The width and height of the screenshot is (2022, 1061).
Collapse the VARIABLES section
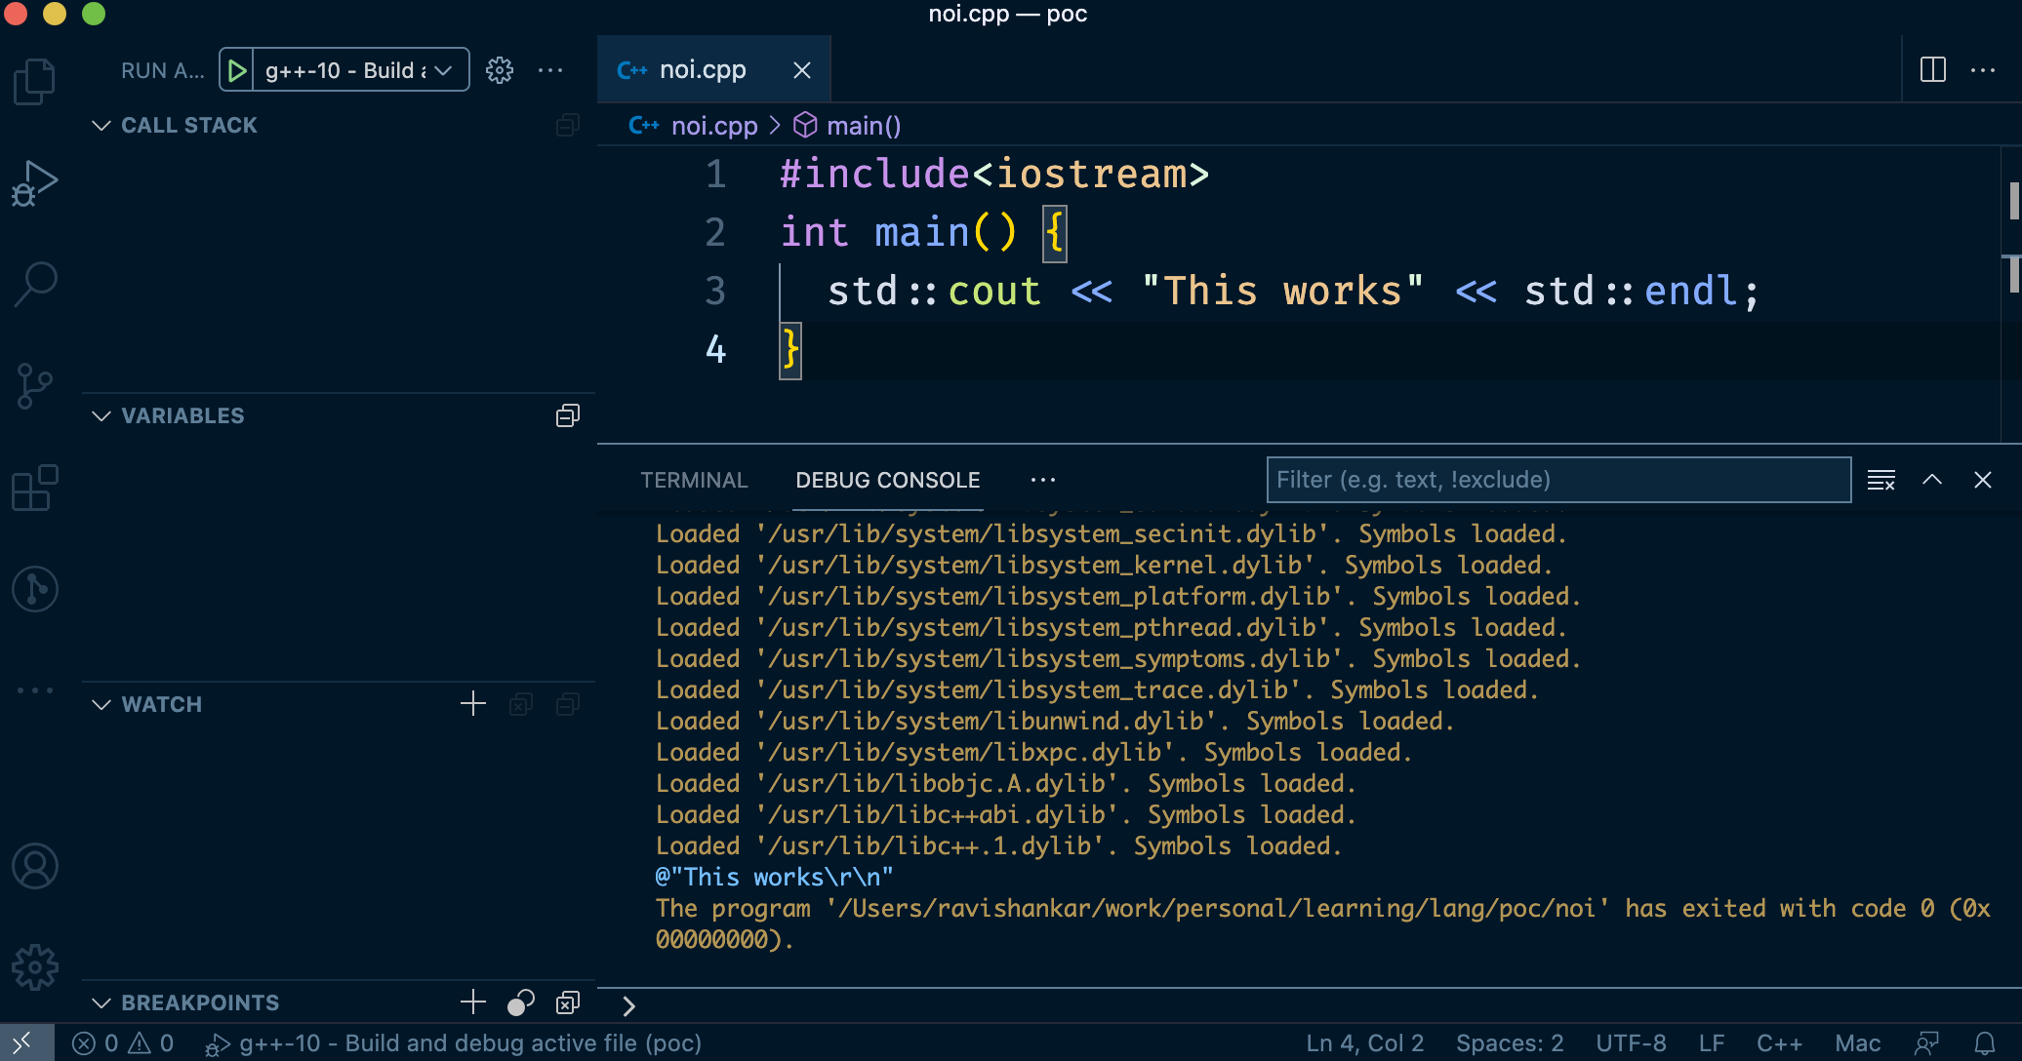click(x=101, y=415)
